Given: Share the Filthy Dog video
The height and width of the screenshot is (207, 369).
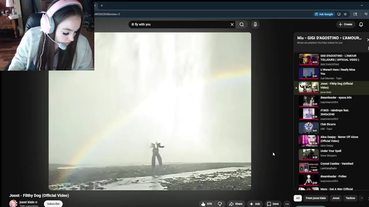Looking at the screenshot, I should (x=236, y=204).
